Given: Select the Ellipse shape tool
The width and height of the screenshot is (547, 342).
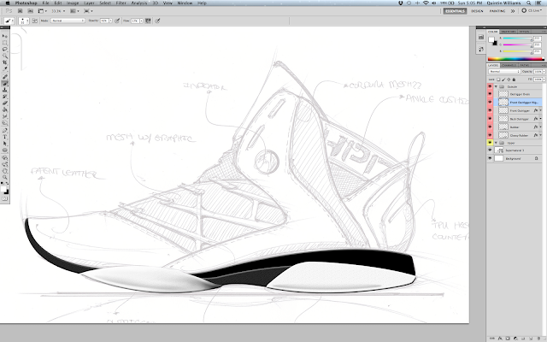Looking at the screenshot, I should [x=5, y=150].
